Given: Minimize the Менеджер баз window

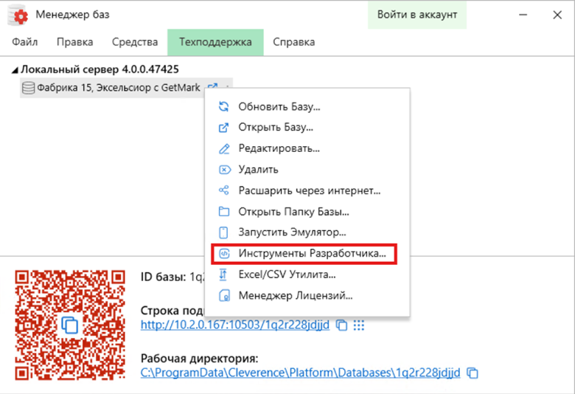Looking at the screenshot, I should coord(523,15).
